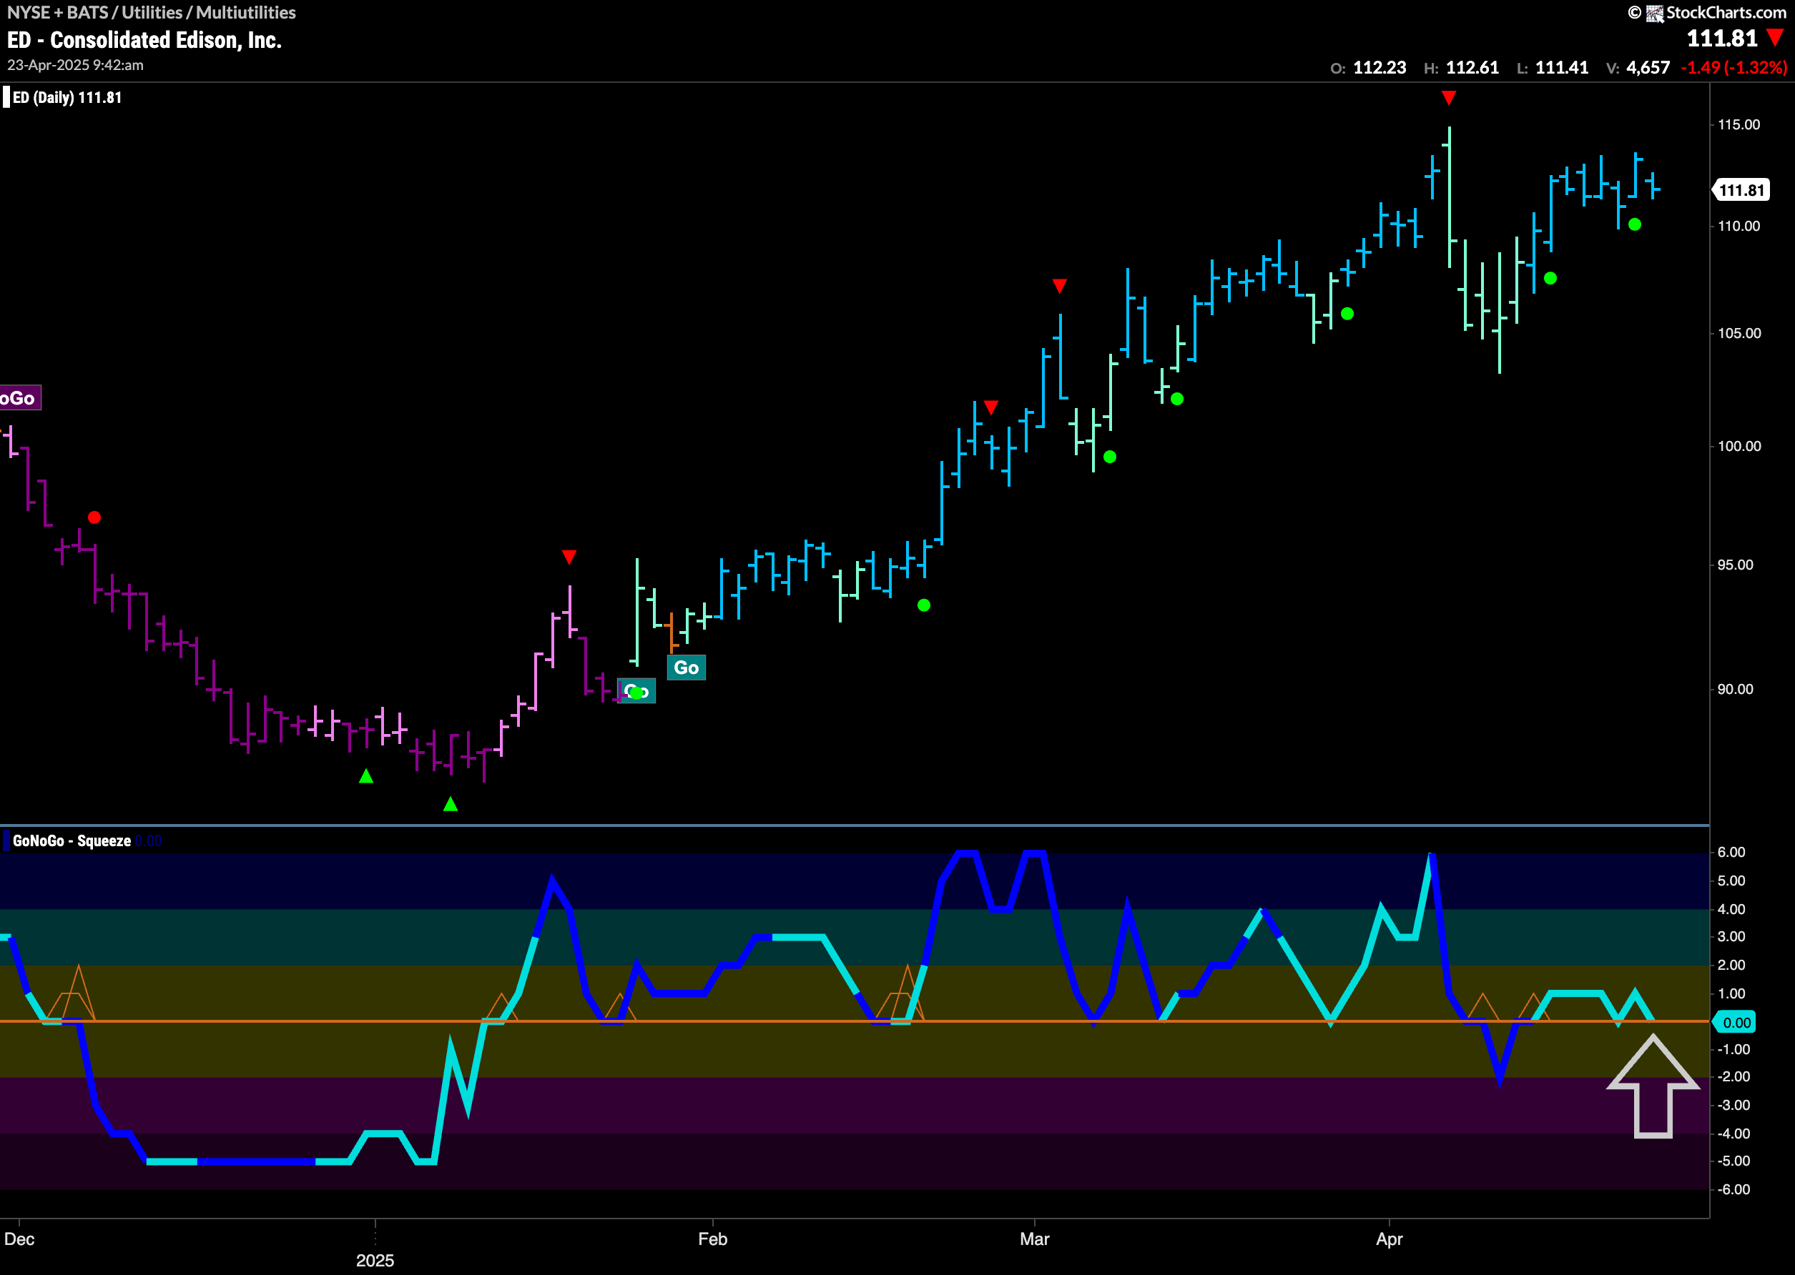Click the 111.81 price tag on the price axis

1741,190
